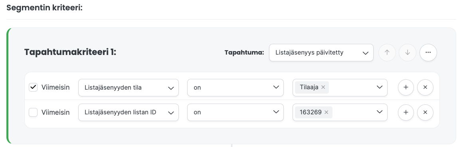This screenshot has width=463, height=147.
Task: Expand value chevron beside 163269 tag
Action: pyautogui.click(x=380, y=112)
